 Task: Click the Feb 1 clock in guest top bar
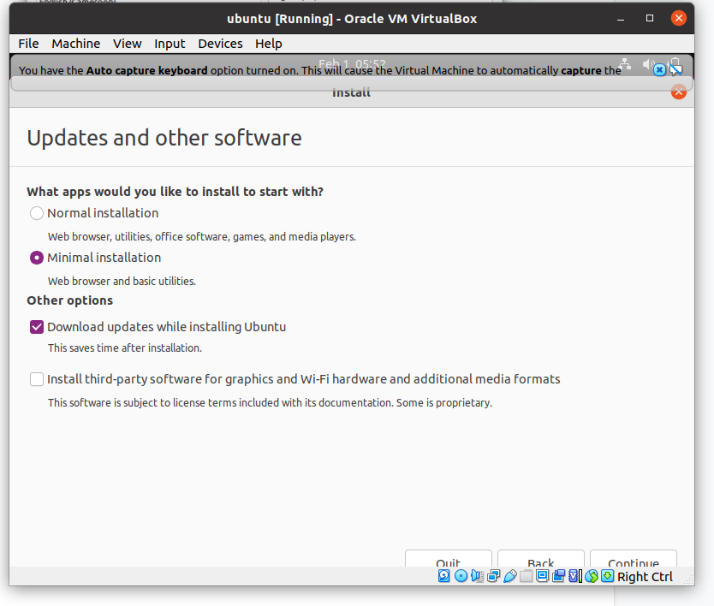[352, 63]
